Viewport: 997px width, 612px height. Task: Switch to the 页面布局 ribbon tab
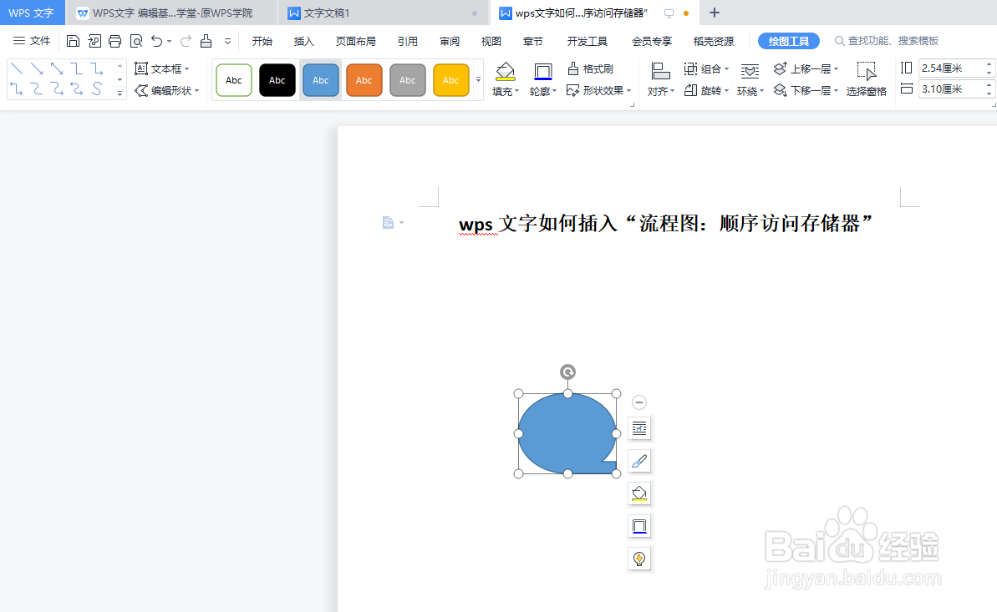[x=355, y=41]
